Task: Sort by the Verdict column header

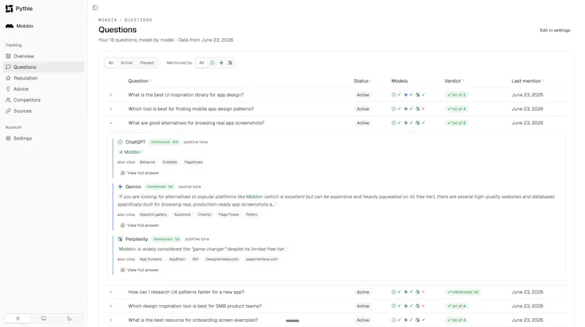Action: 453,81
